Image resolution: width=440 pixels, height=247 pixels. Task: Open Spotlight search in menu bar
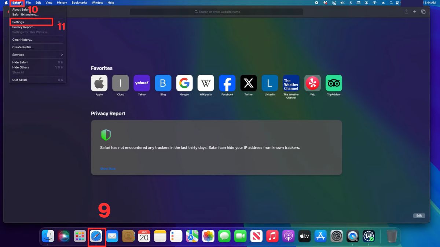point(391,3)
